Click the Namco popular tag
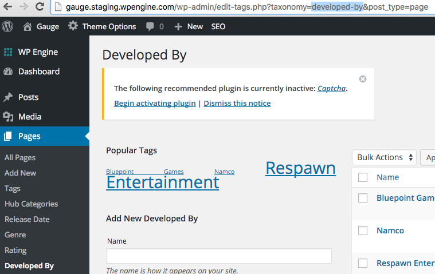Viewport: 435px width, 274px height. coord(225,172)
